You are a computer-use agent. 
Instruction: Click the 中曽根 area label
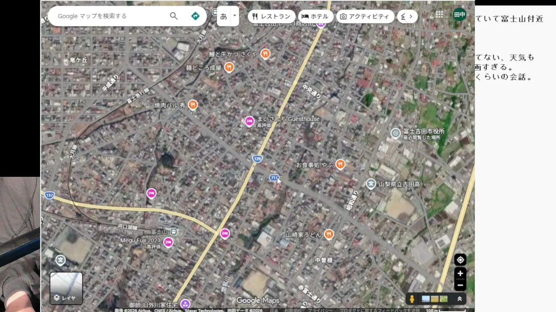pyautogui.click(x=324, y=260)
